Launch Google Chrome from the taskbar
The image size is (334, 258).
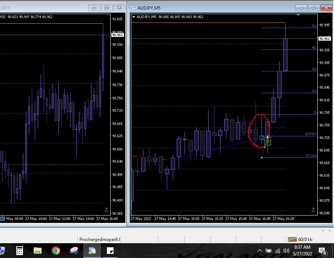coord(56,251)
